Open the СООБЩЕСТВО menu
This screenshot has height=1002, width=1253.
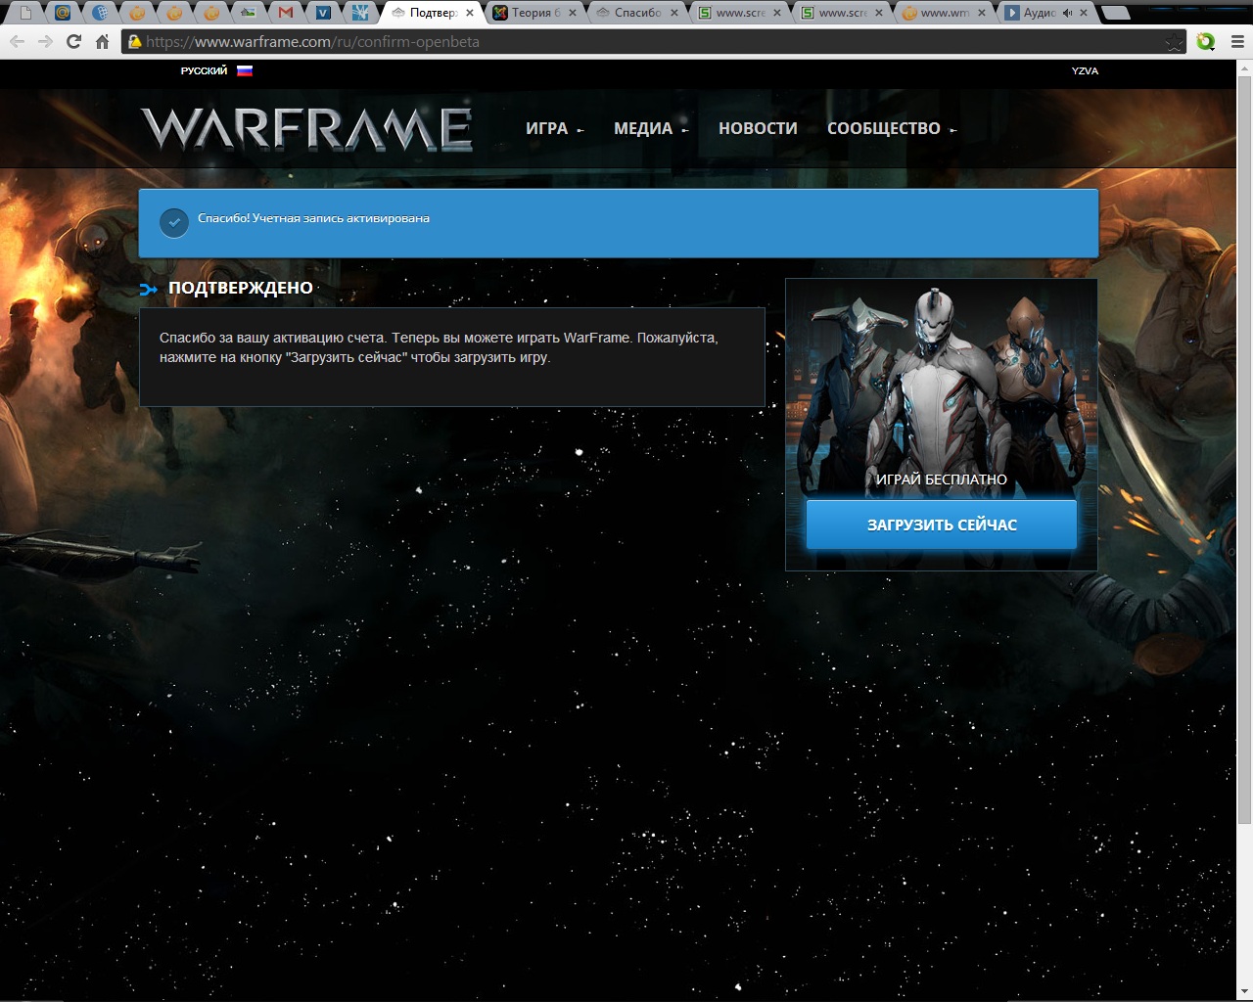pos(883,128)
